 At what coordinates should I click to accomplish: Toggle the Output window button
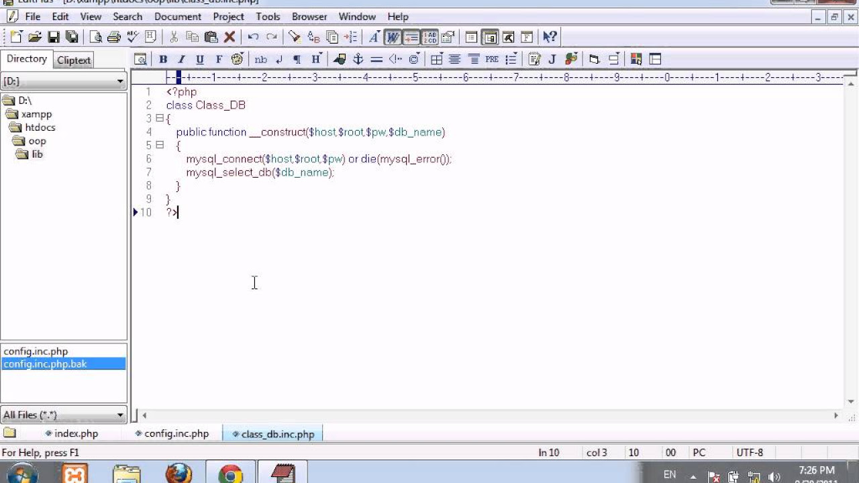pos(509,37)
